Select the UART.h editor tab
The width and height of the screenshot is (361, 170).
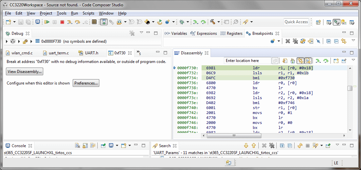coord(89,53)
